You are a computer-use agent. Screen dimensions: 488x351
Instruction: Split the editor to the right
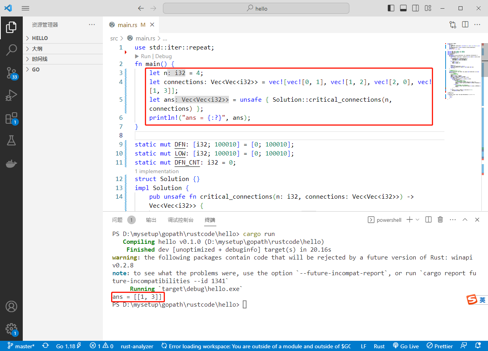pyautogui.click(x=465, y=24)
